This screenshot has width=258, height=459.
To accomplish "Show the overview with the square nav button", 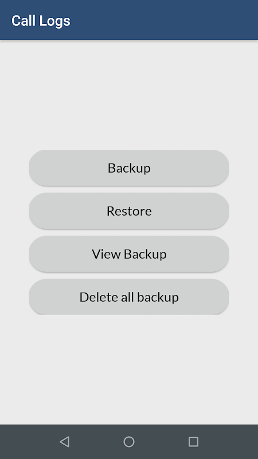I will [193, 441].
